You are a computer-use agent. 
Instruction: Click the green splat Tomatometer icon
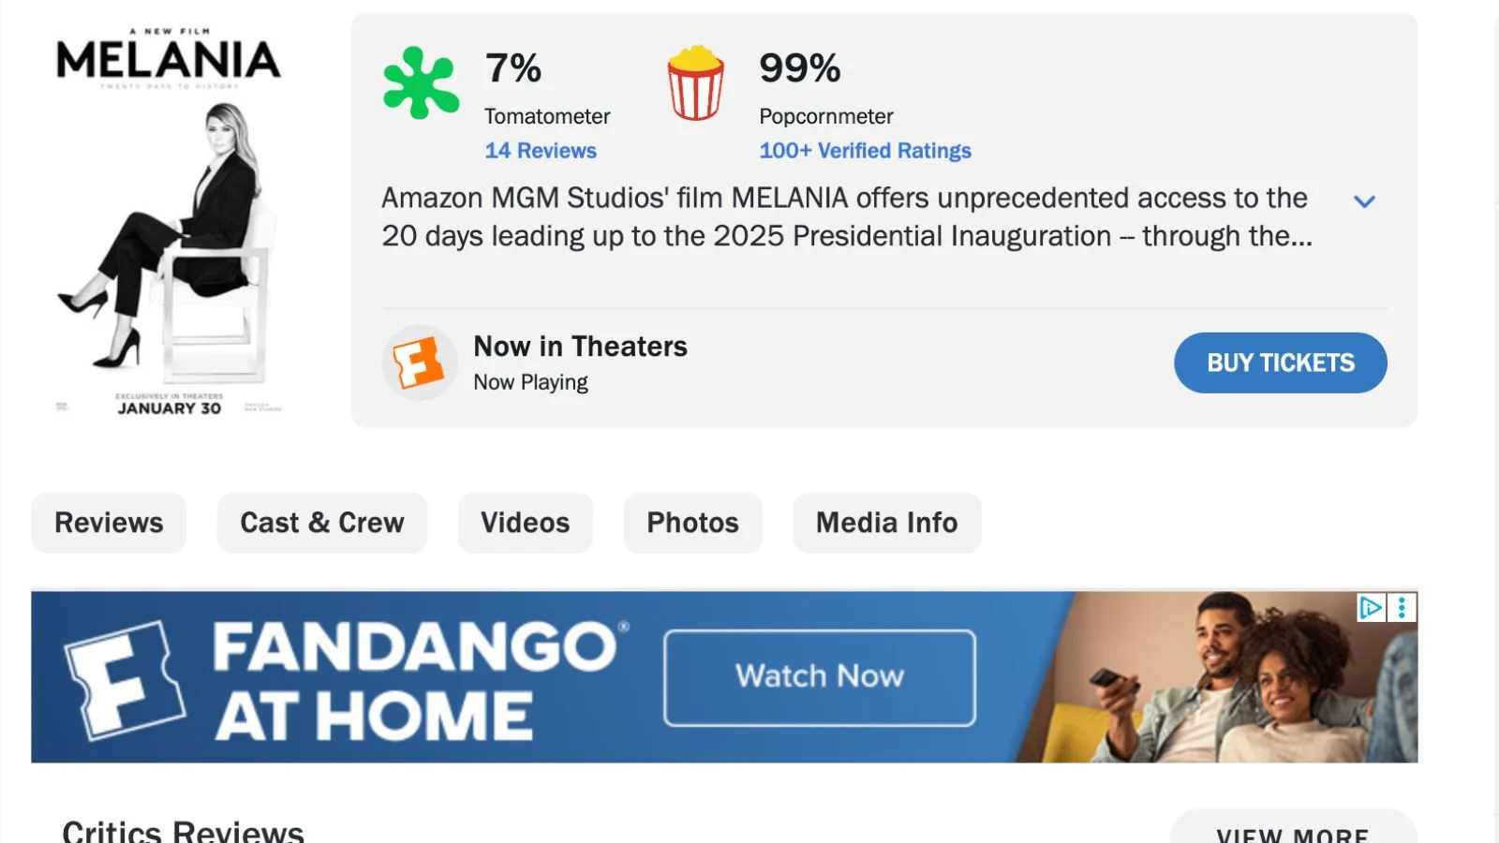(421, 83)
